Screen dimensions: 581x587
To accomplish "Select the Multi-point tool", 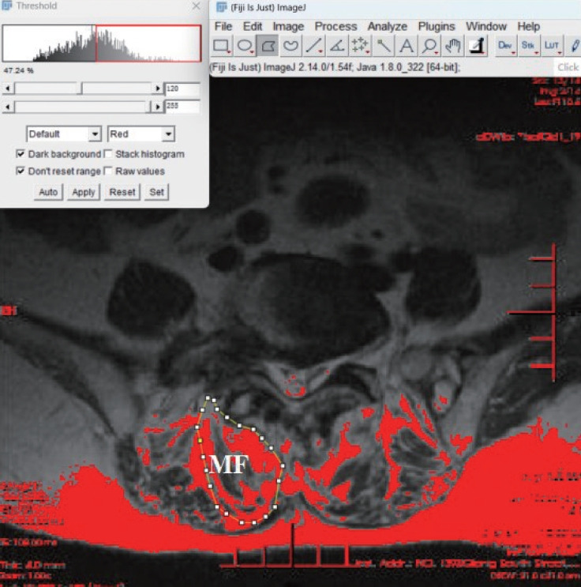I will pyautogui.click(x=359, y=46).
